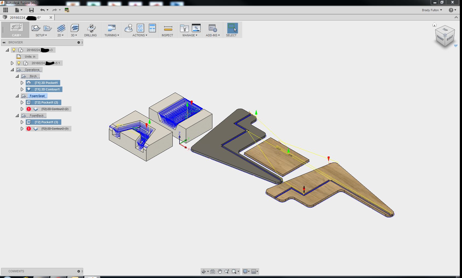The width and height of the screenshot is (462, 278).
Task: Click the Undo arrow icon
Action: click(x=42, y=10)
